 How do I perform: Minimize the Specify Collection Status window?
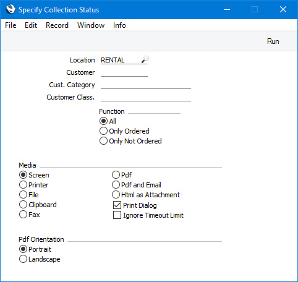[227, 9]
